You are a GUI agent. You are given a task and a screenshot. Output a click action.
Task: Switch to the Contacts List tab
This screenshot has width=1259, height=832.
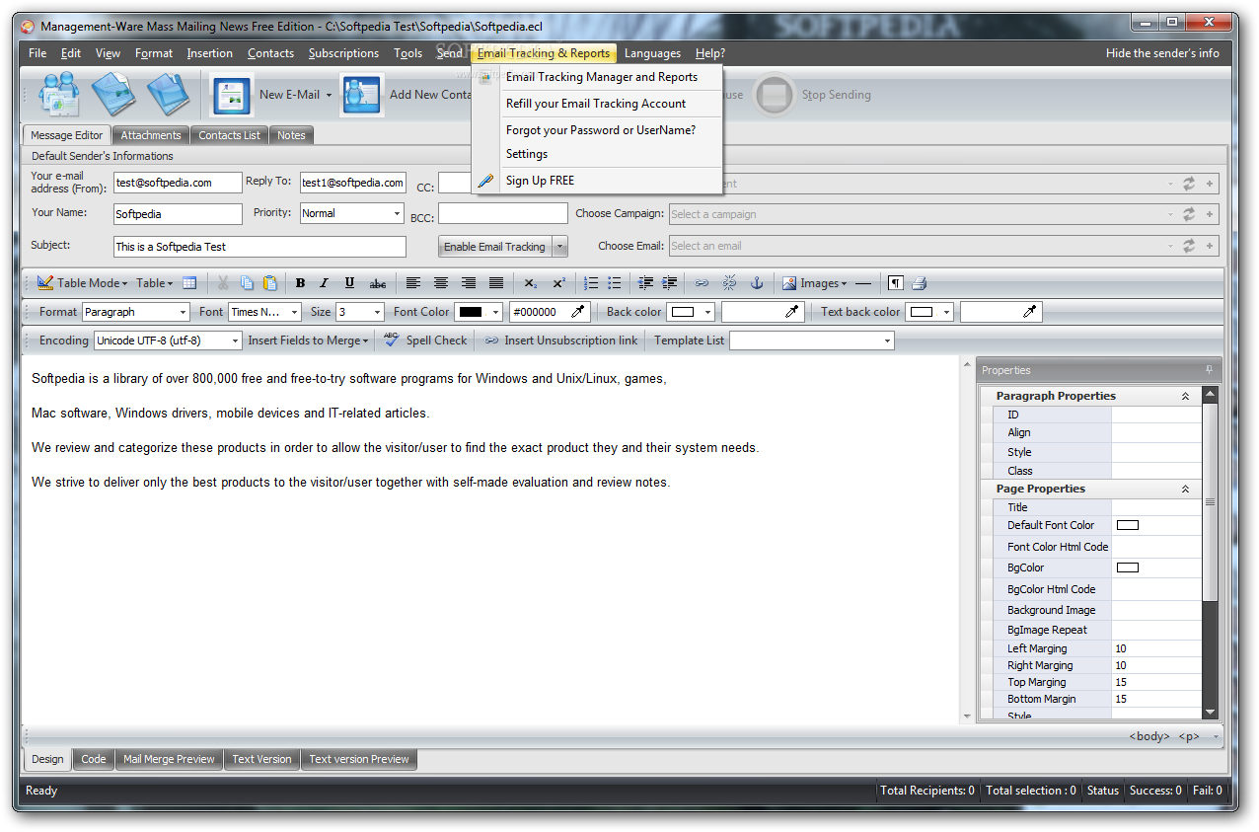click(x=230, y=135)
